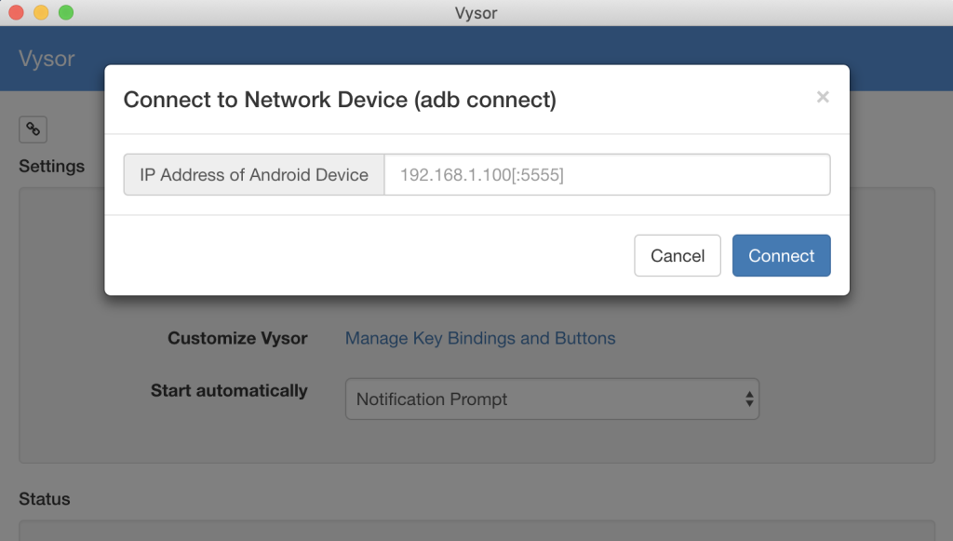The height and width of the screenshot is (541, 953).
Task: Click the green fullscreen window button
Action: pos(66,12)
